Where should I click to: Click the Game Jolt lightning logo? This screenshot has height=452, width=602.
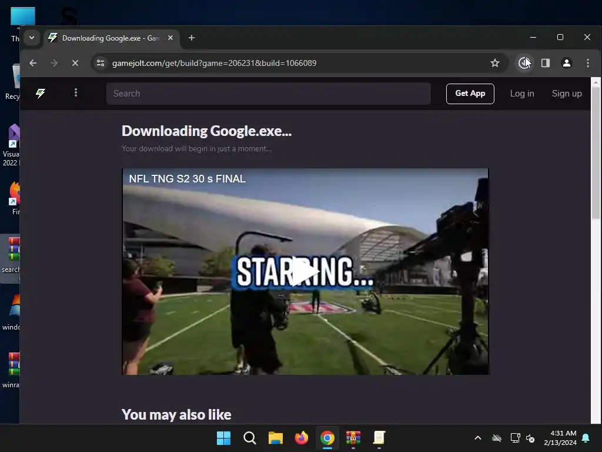41,93
